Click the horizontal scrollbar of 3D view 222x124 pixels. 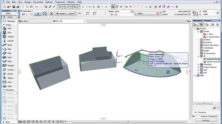pyautogui.click(x=128, y=122)
